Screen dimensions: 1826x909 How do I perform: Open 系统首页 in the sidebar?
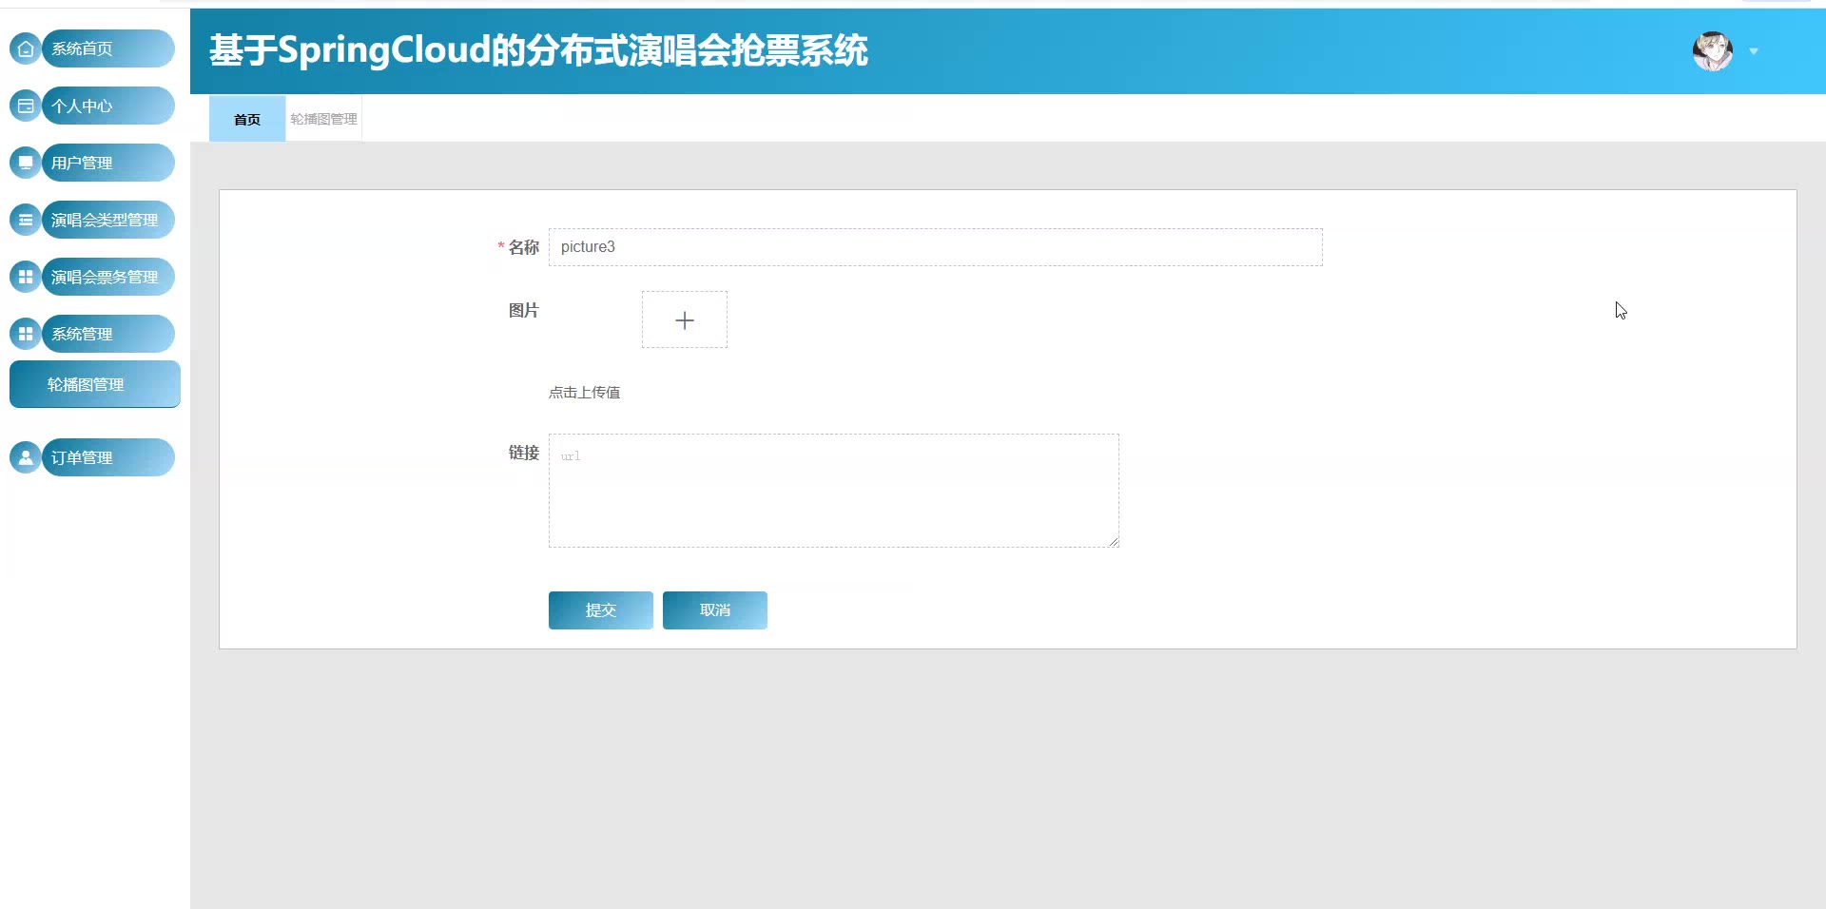107,48
